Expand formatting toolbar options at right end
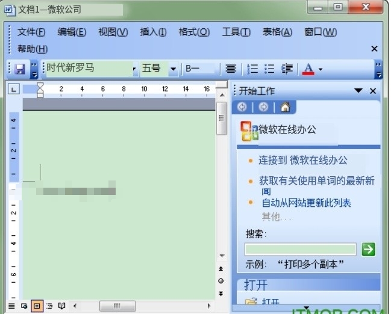Viewport: 391px width, 314px height. (x=378, y=70)
